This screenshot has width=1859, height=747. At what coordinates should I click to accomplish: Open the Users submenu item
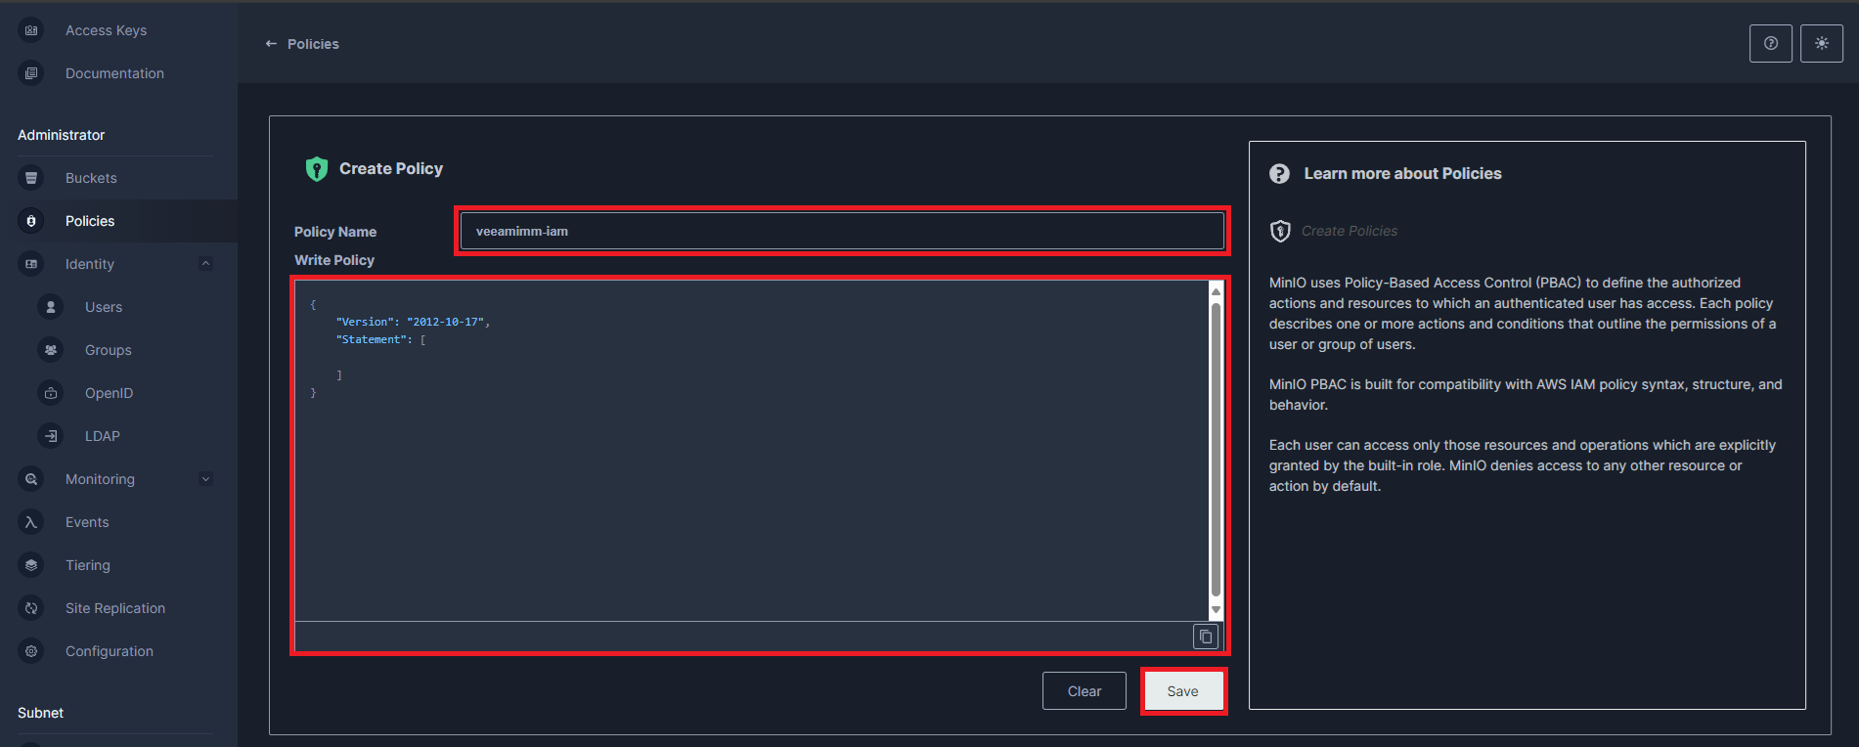[x=104, y=307]
